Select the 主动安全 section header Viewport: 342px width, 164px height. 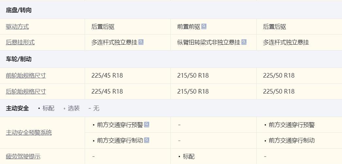tap(17, 108)
